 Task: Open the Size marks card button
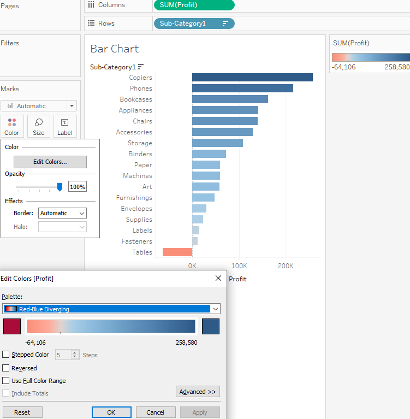point(38,126)
